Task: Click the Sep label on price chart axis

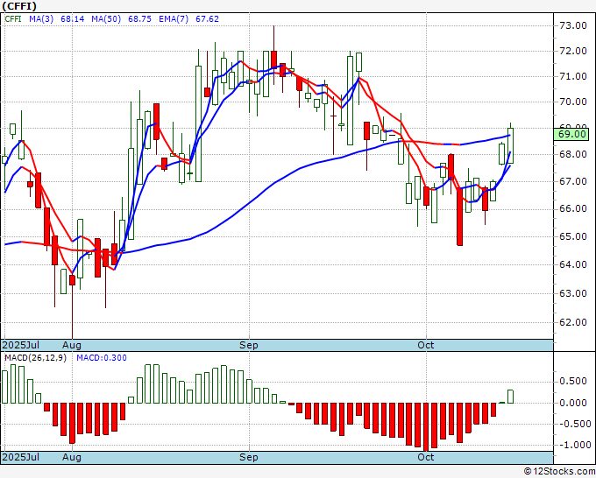Action: coord(249,345)
